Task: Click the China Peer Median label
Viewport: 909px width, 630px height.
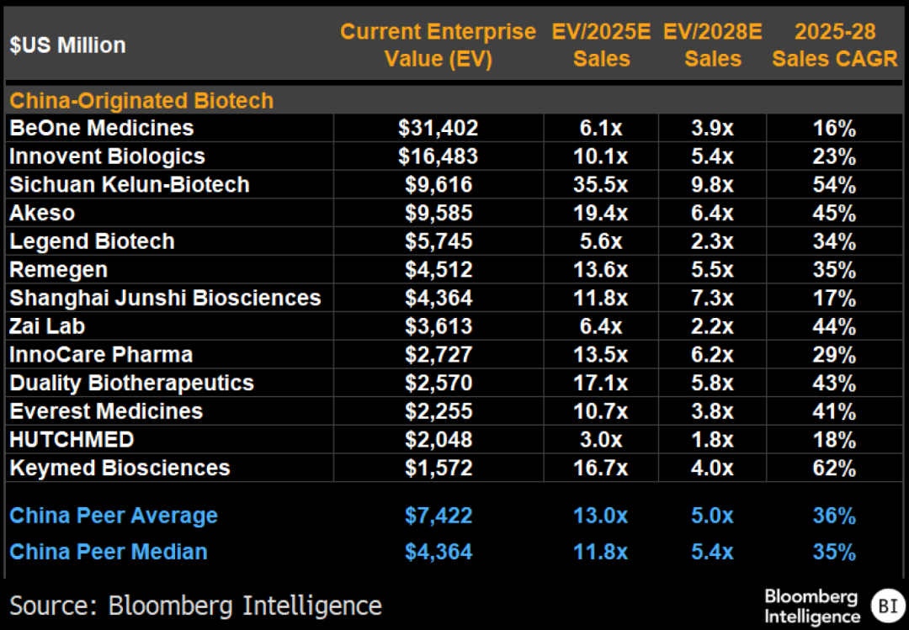Action: tap(108, 552)
